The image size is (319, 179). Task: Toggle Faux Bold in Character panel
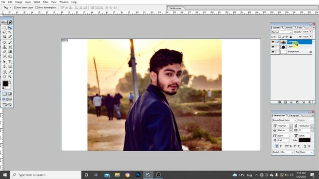(x=277, y=146)
